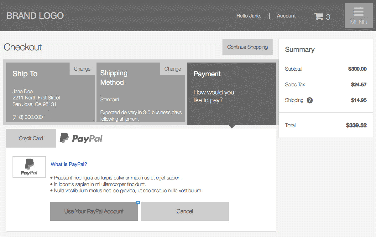Click the Shipping help question mark icon

click(310, 100)
